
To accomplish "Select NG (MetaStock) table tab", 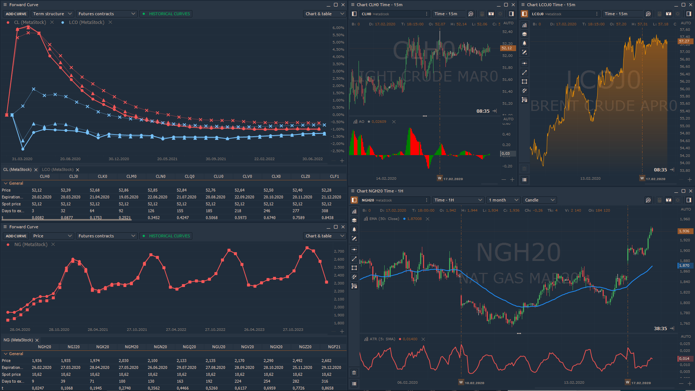I will pos(18,340).
